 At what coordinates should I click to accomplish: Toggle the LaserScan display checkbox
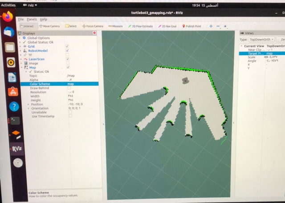tap(68, 59)
